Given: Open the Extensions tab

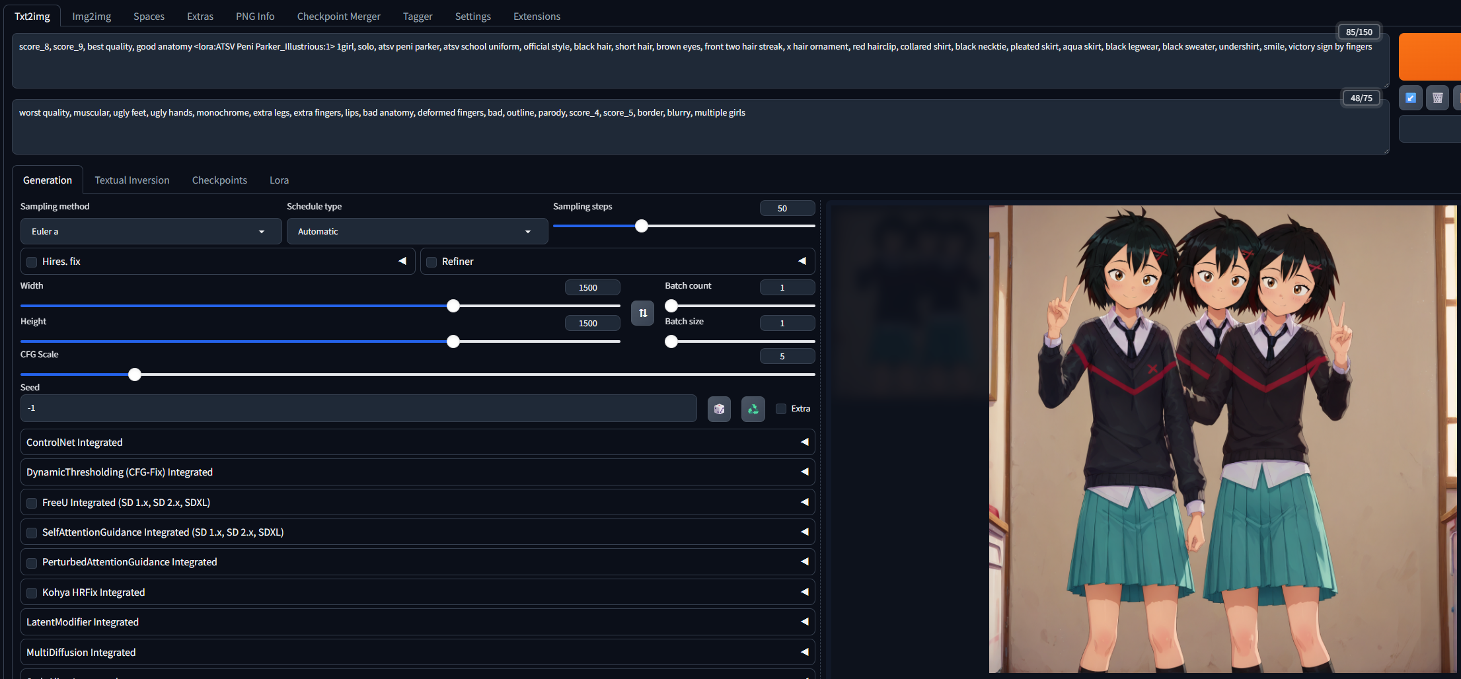Looking at the screenshot, I should coord(537,16).
